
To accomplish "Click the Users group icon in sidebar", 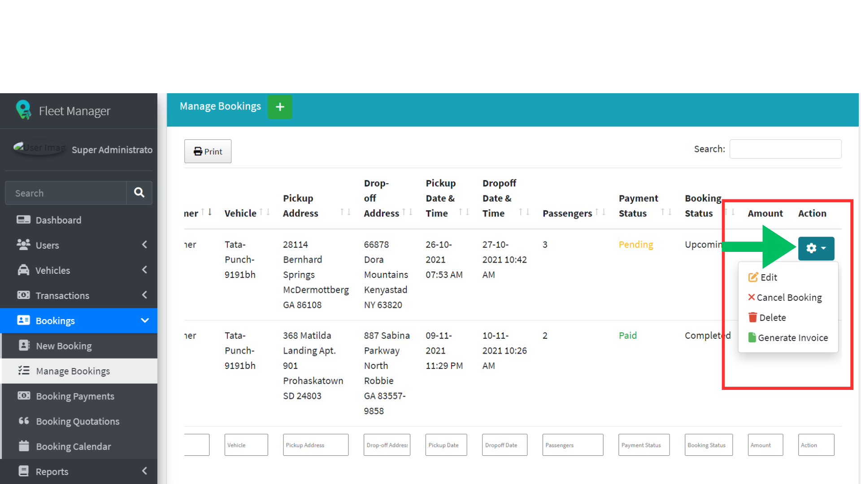I will tap(23, 245).
